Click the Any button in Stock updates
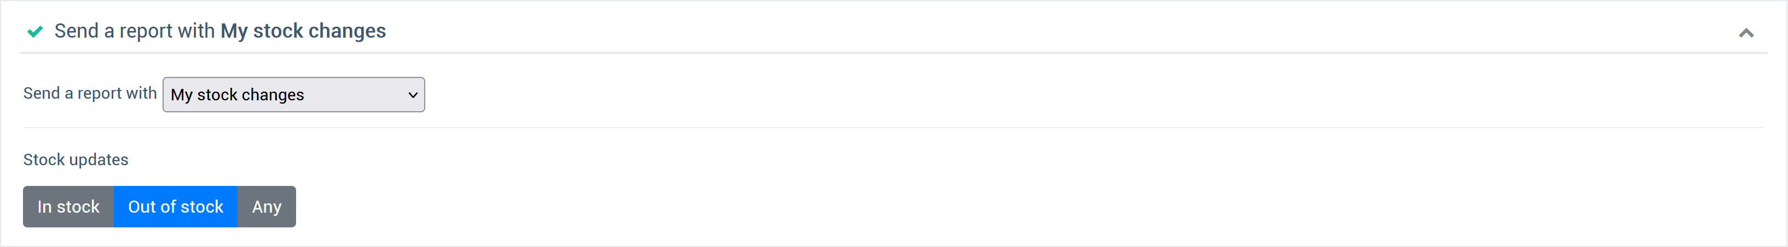 267,206
